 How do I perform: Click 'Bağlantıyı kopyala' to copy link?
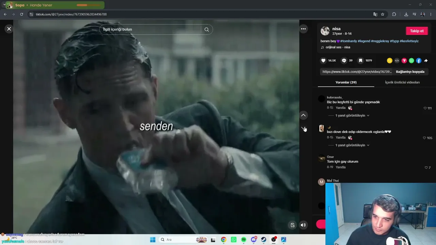pyautogui.click(x=410, y=72)
